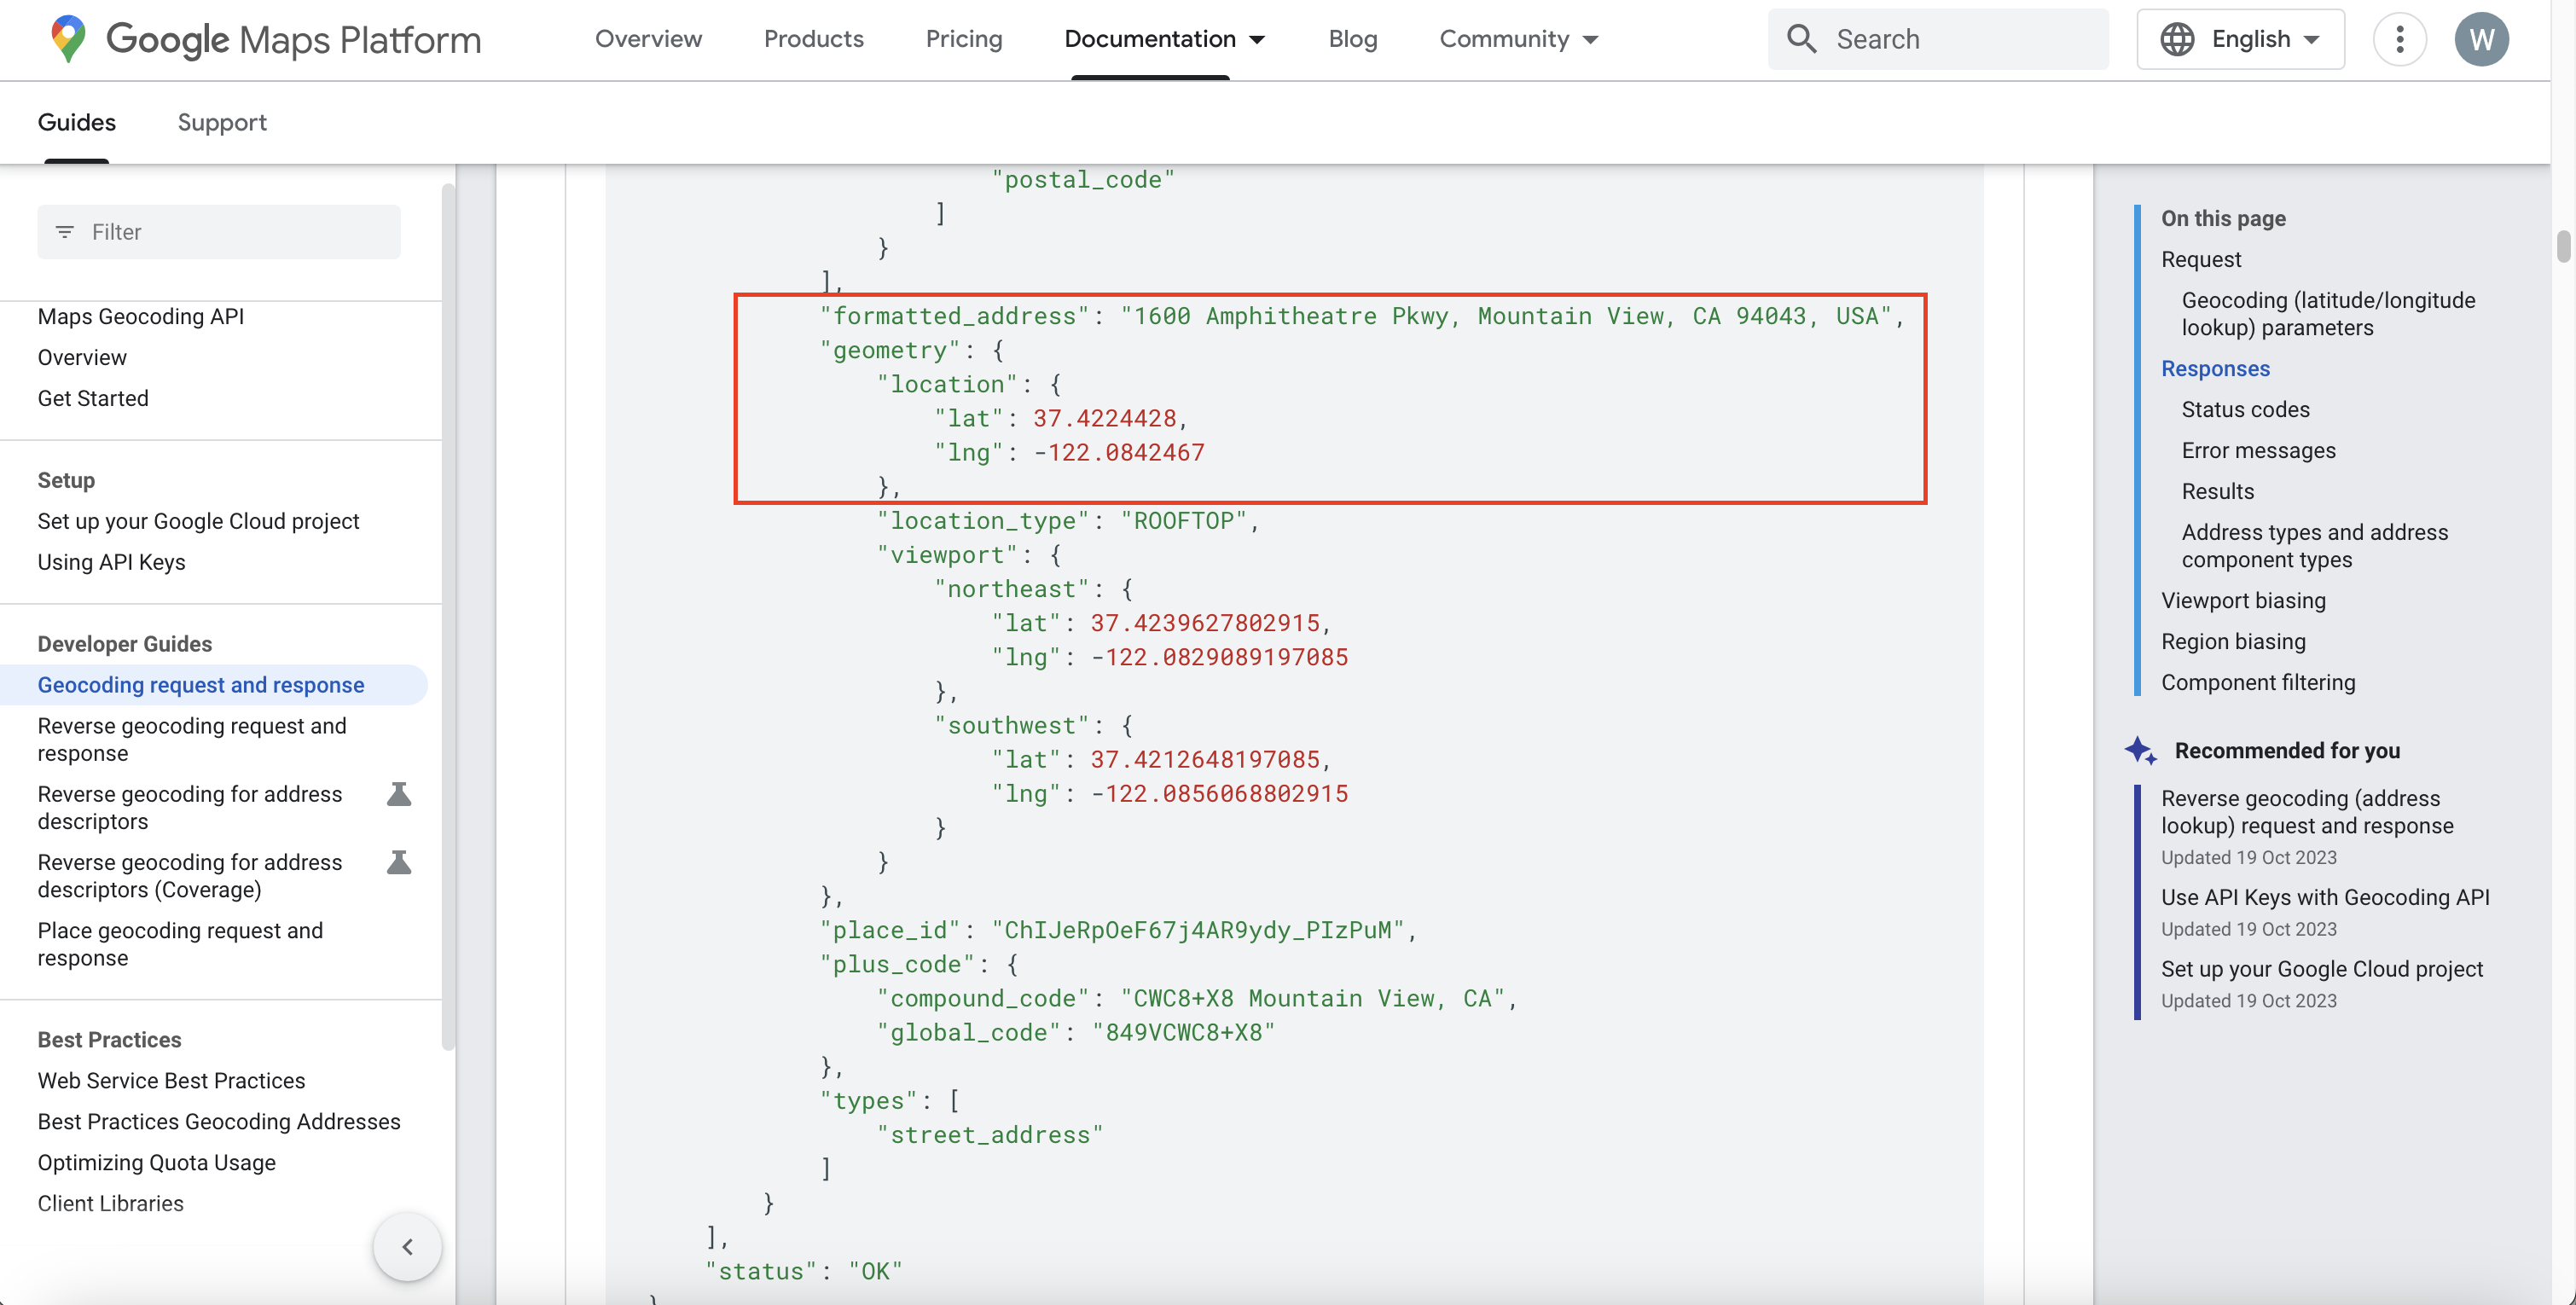Click the left sidebar scrollbar

[448, 617]
